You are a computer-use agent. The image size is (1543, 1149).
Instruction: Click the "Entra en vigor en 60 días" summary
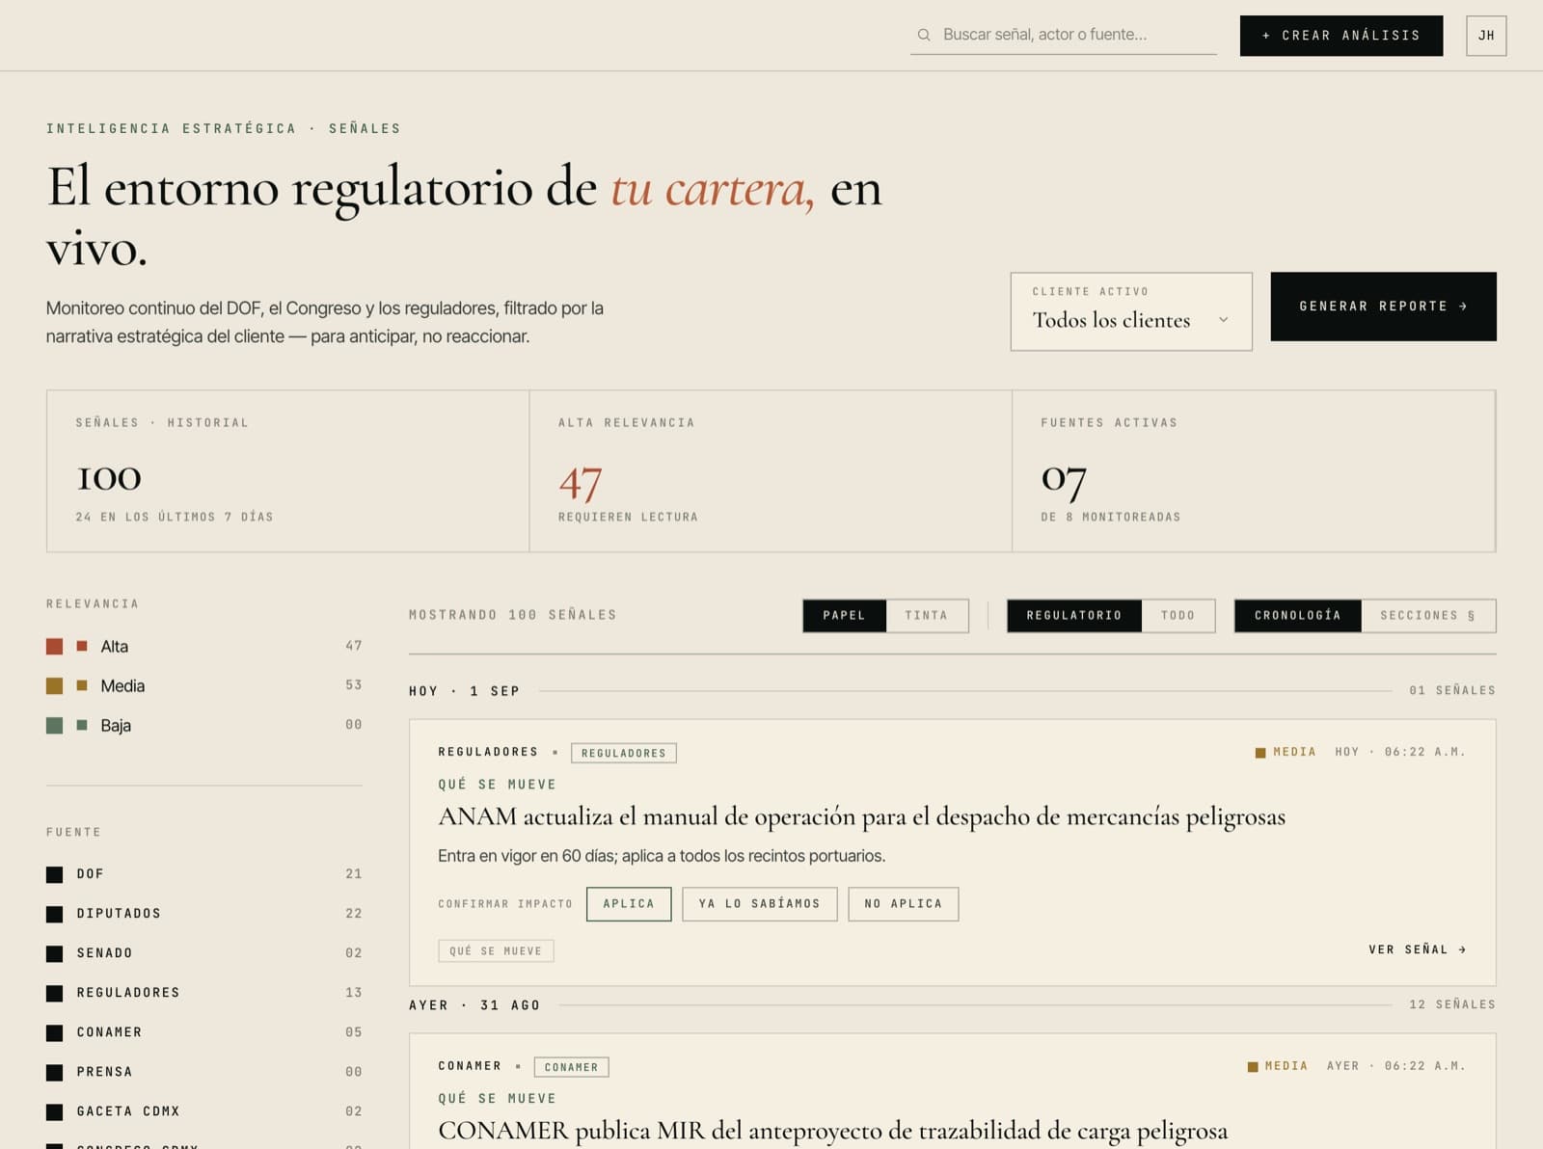click(662, 856)
